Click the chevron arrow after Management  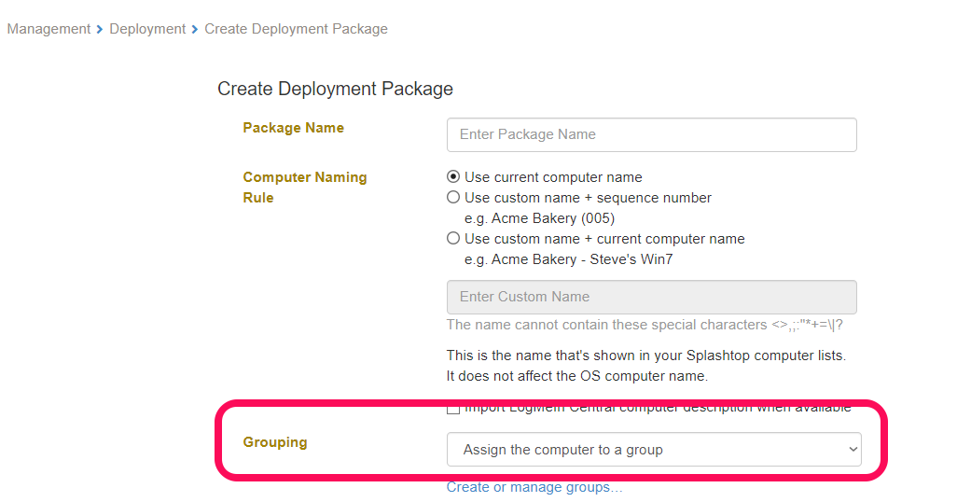100,29
